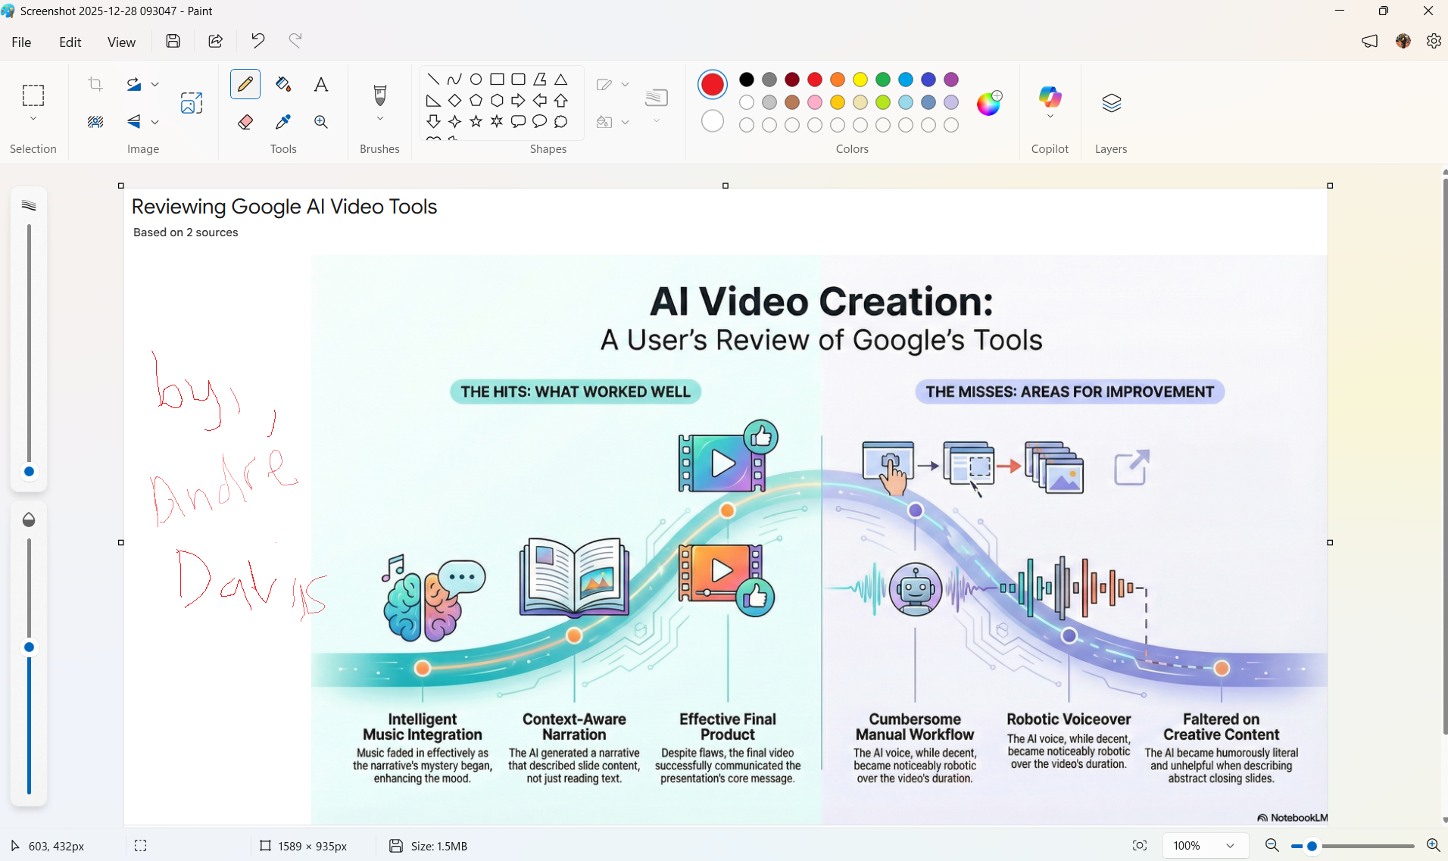The height and width of the screenshot is (861, 1448).
Task: Select the Eraser tool
Action: pos(245,122)
